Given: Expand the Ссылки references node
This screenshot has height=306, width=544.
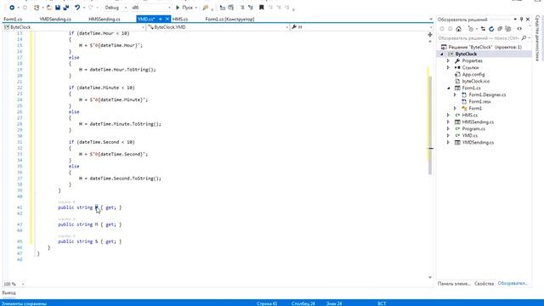Looking at the screenshot, I should point(448,68).
